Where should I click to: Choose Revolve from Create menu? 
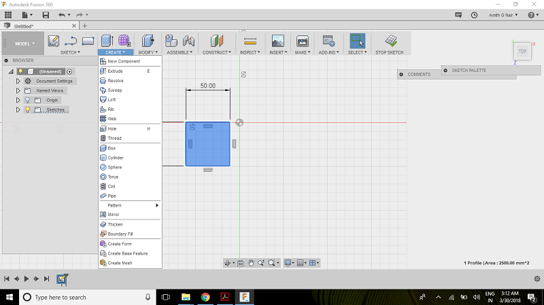coord(130,81)
